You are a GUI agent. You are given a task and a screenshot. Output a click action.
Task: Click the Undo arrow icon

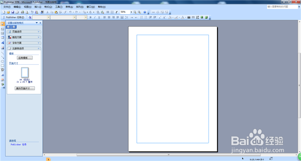tap(70, 12)
